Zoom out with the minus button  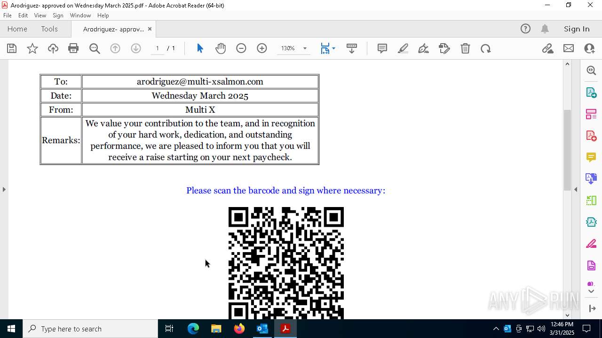pos(241,48)
